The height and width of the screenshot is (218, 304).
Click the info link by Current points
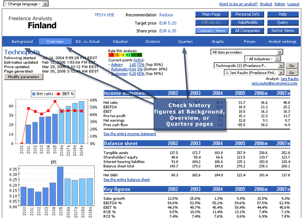pyautogui.click(x=139, y=60)
